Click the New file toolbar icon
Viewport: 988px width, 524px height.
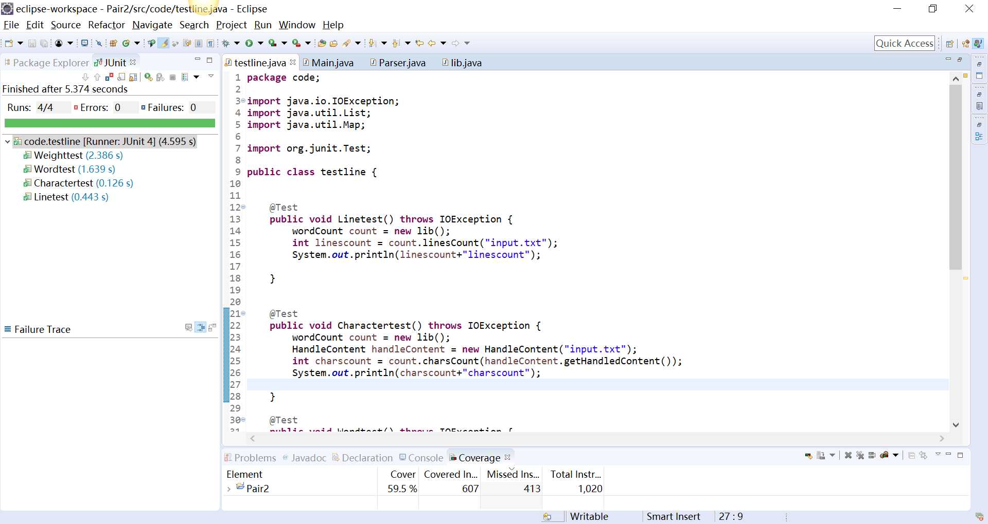pos(9,43)
